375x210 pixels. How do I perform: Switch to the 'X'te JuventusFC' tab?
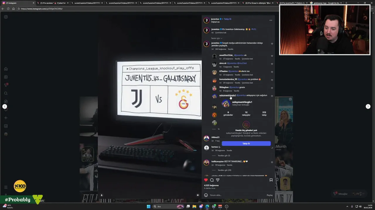pyautogui.click(x=292, y=3)
